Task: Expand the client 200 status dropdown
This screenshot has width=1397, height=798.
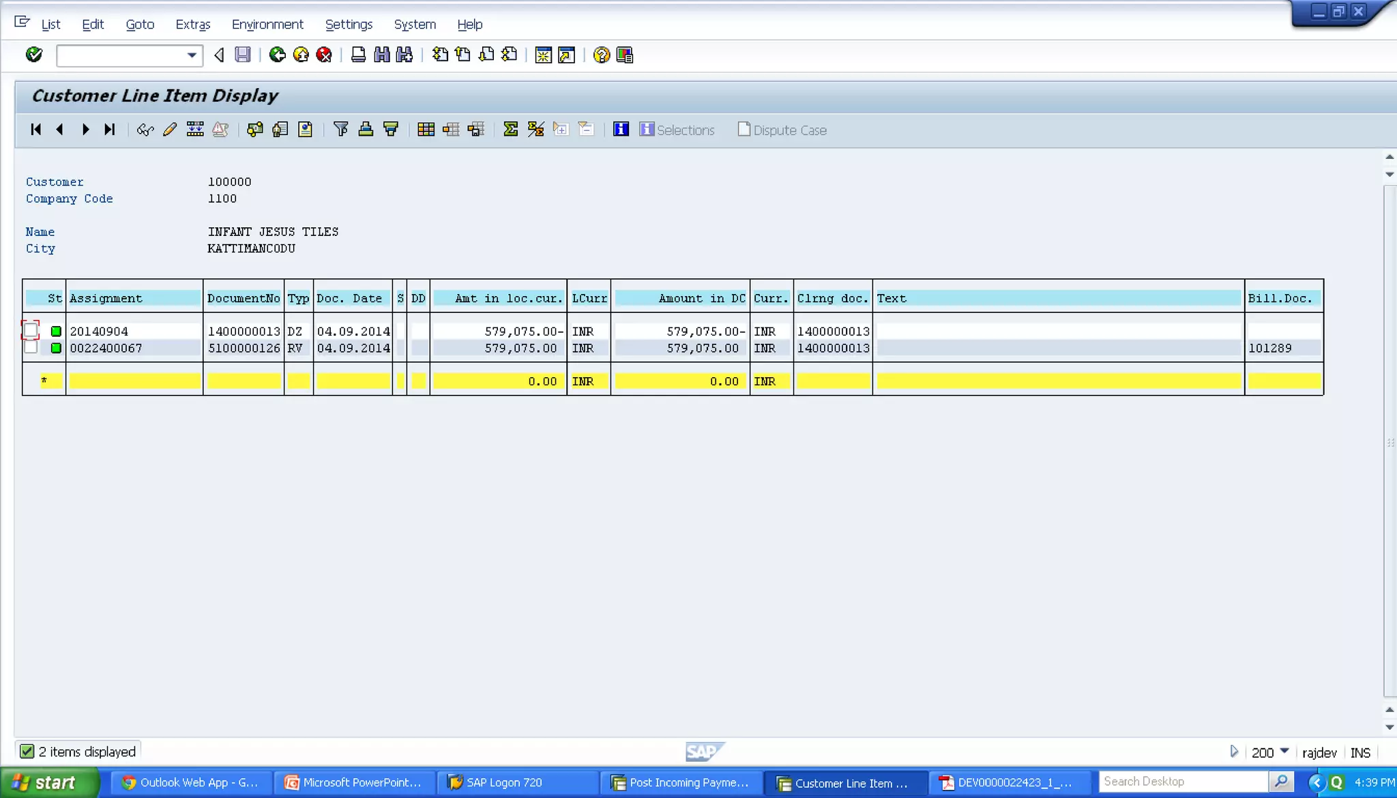Action: click(x=1284, y=752)
